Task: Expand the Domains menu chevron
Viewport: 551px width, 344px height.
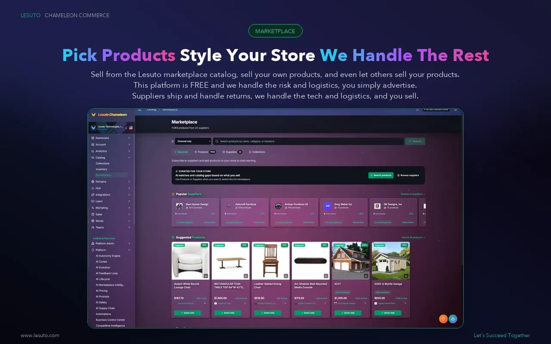Action: (x=129, y=181)
